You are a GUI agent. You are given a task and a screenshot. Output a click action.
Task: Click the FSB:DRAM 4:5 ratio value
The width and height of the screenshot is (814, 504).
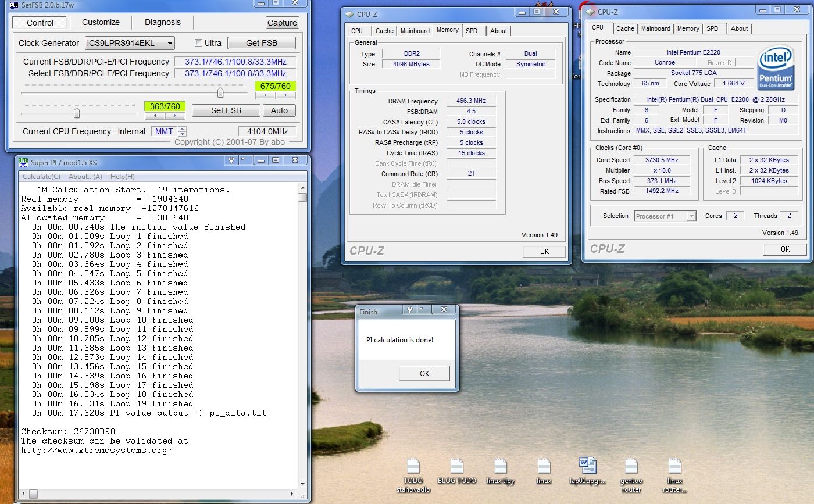click(471, 111)
